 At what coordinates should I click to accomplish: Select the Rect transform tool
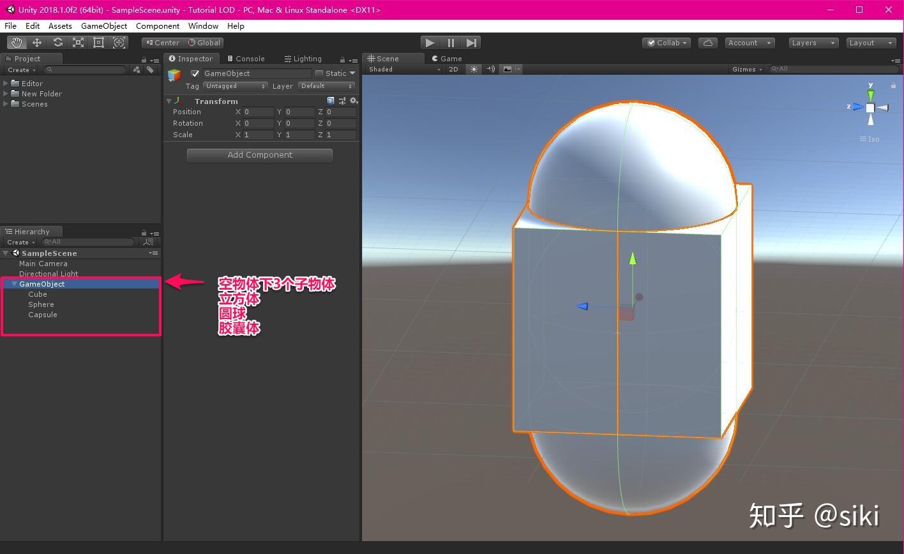(98, 42)
